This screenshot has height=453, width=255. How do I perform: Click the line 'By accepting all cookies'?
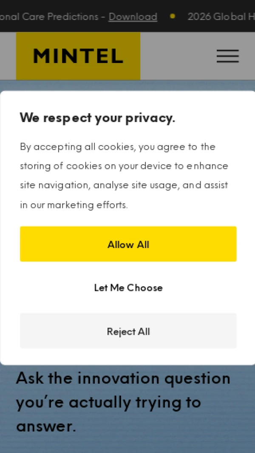[118, 147]
